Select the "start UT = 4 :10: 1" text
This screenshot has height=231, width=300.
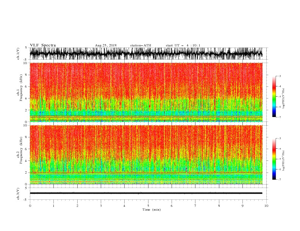(183, 45)
